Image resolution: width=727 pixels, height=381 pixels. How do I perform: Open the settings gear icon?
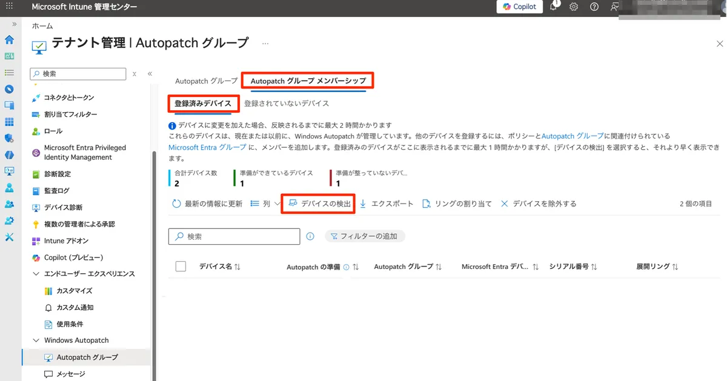(x=574, y=7)
